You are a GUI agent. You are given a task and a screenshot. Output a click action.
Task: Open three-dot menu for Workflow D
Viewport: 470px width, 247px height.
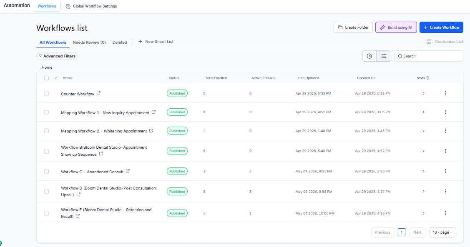[x=445, y=191]
